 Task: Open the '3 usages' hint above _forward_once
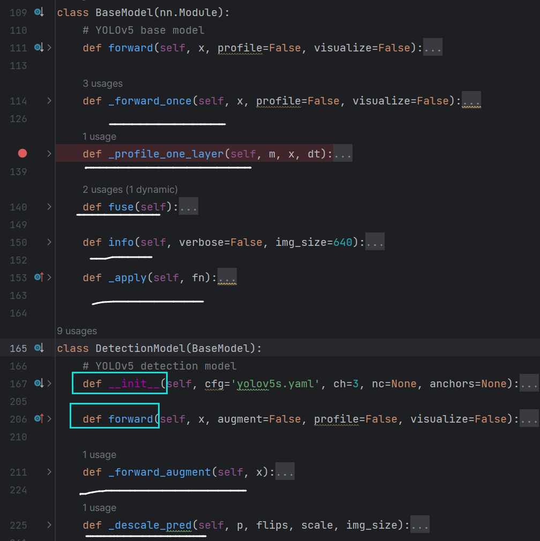pos(102,84)
